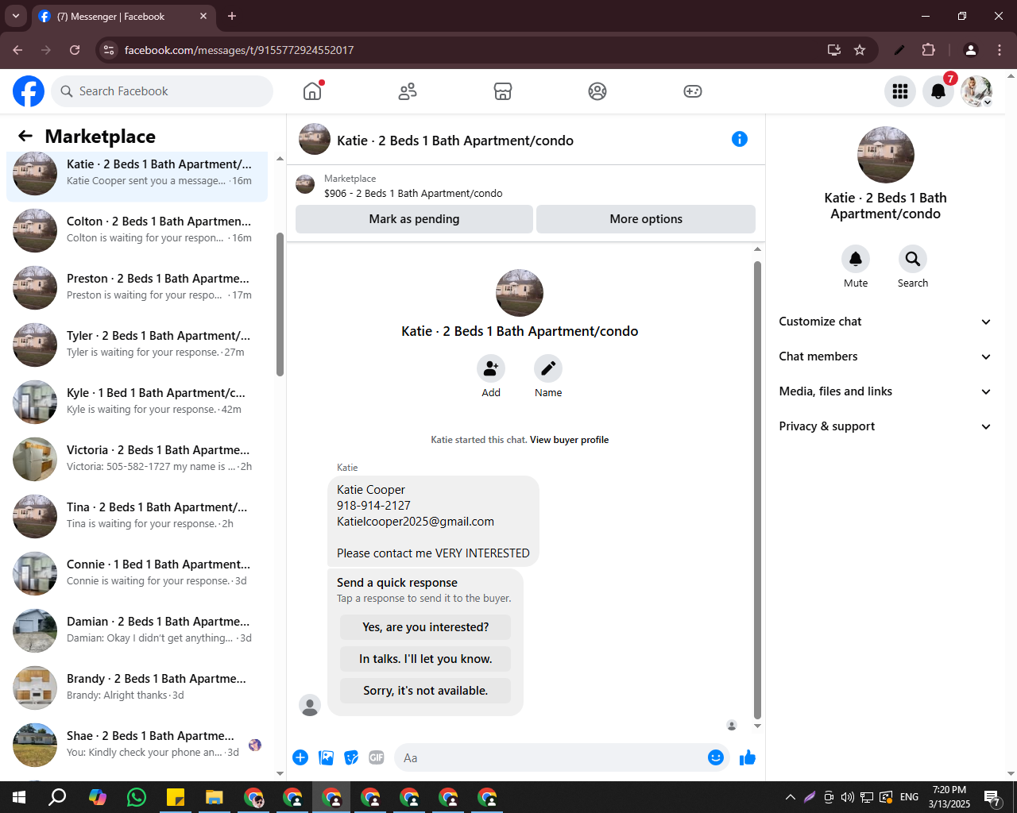Image resolution: width=1017 pixels, height=813 pixels.
Task: Search within the conversation
Action: pyautogui.click(x=913, y=259)
